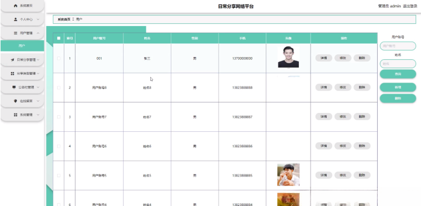Click 删除 button for 用户账号6
The image size is (421, 206).
click(362, 146)
